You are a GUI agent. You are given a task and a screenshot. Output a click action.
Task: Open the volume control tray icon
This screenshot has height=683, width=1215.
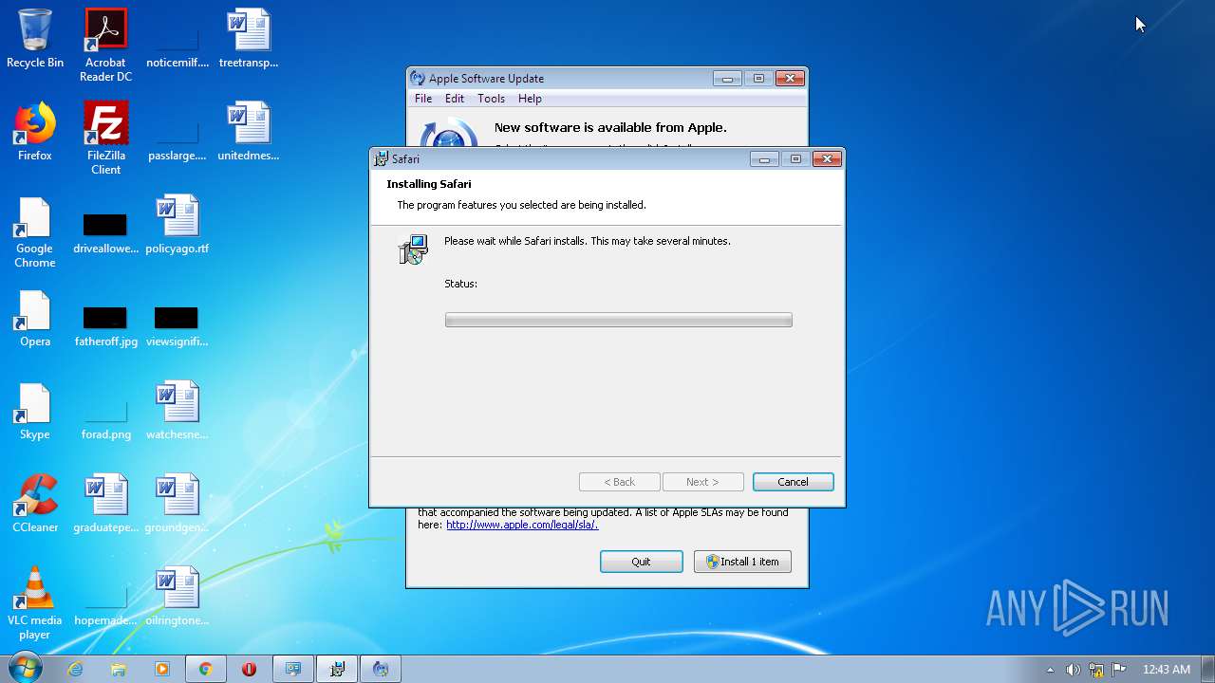1073,670
